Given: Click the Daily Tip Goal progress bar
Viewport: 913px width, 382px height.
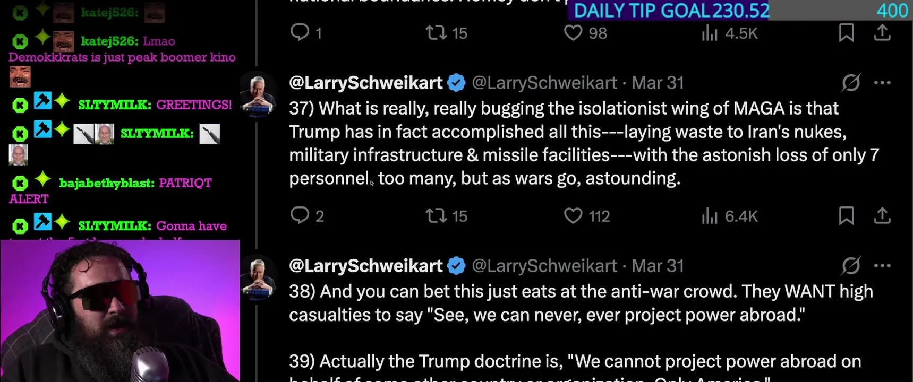Looking at the screenshot, I should (739, 11).
